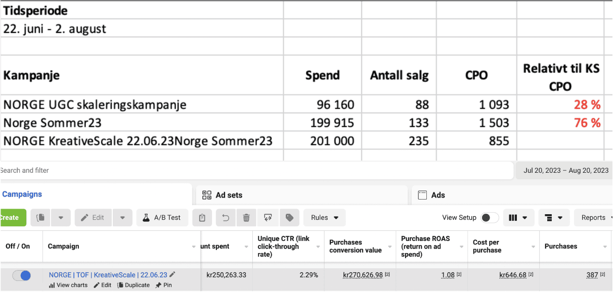Viewport: 615px width, 292px height.
Task: Click the clipboard icon in toolbar
Action: pos(202,218)
